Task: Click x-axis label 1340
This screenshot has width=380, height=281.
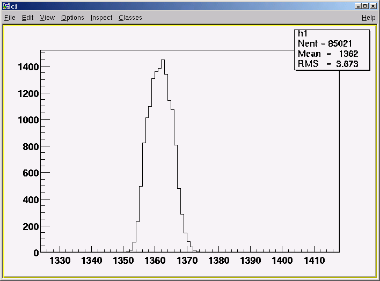Action: 92,261
